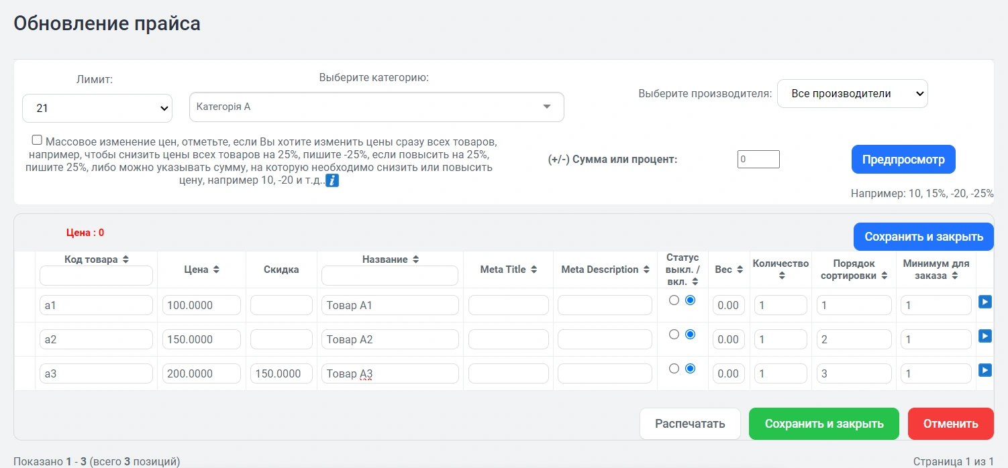Sort by Название column sort icon
Screen dimensions: 1008x468
click(415, 259)
